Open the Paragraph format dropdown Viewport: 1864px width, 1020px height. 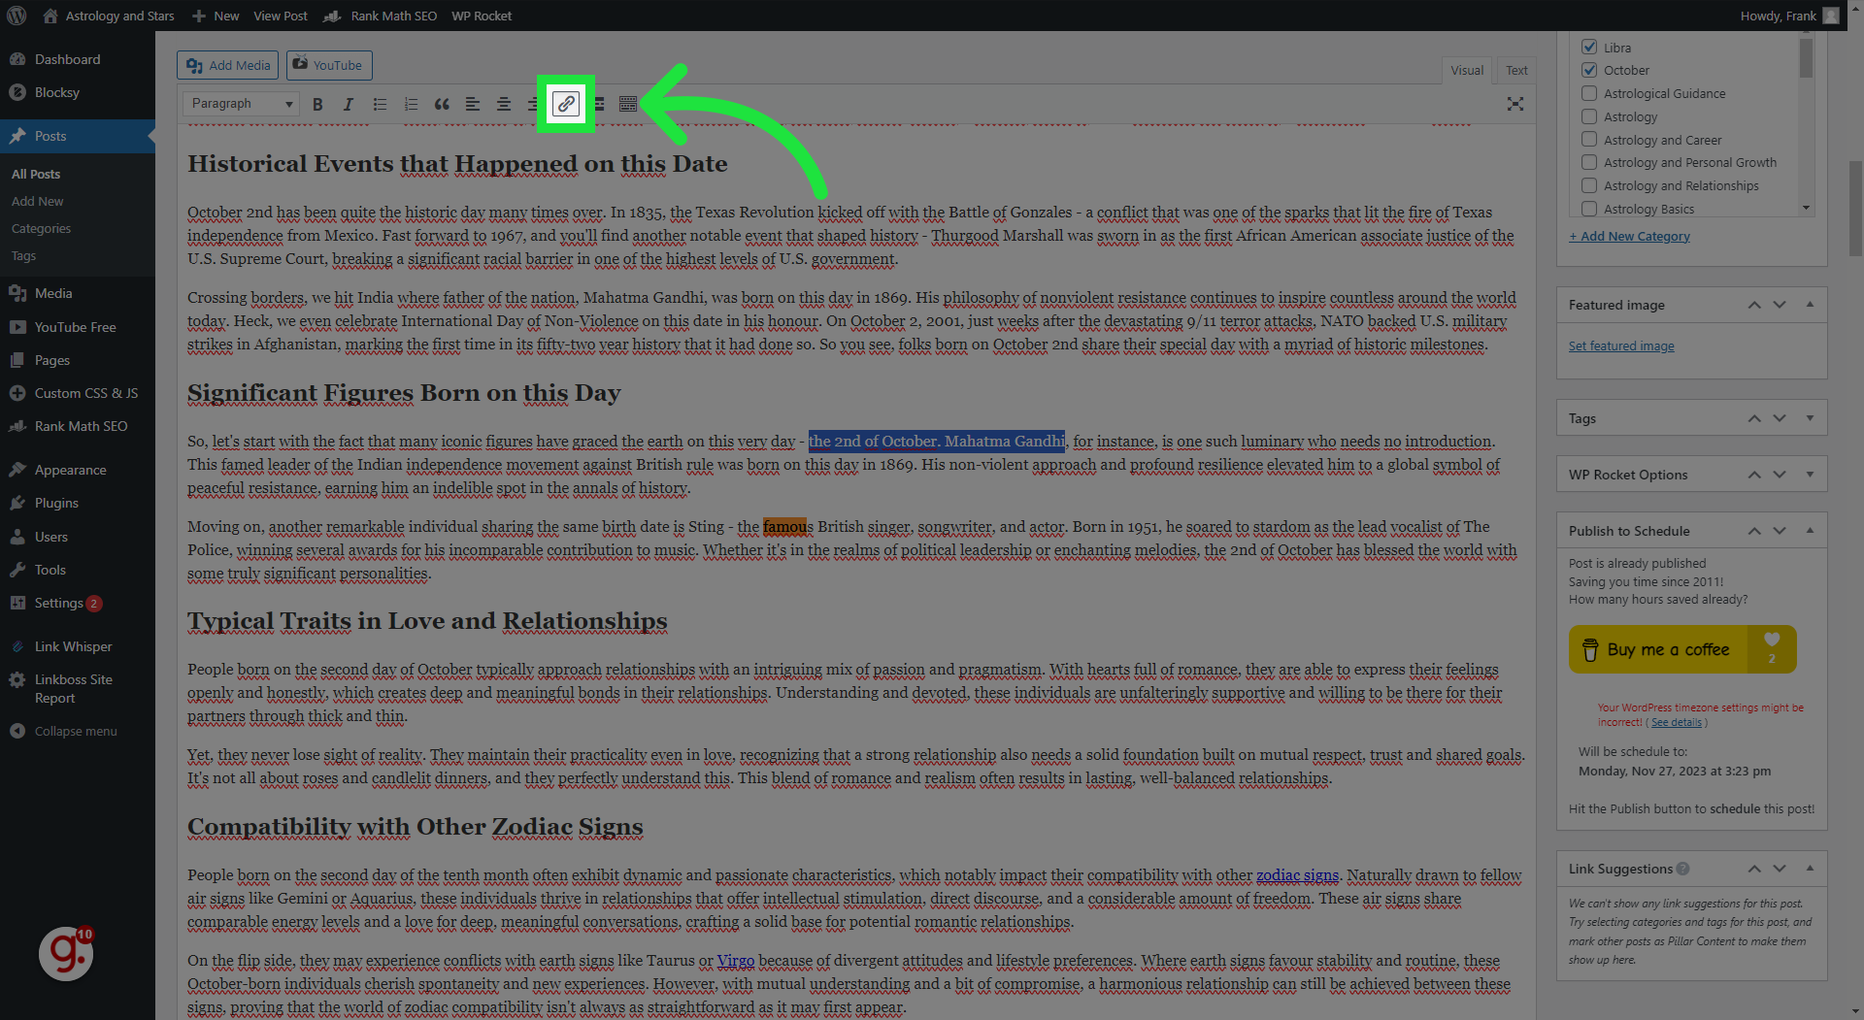[241, 104]
